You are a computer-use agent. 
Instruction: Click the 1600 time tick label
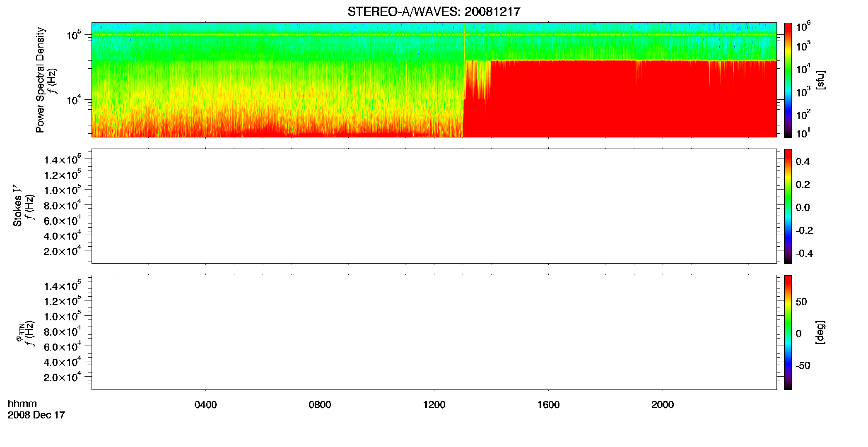[x=548, y=405]
